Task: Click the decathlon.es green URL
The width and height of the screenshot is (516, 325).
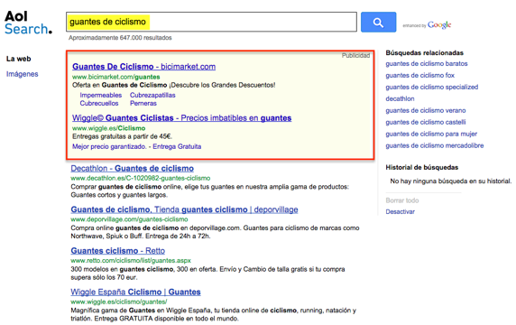Action: tap(141, 178)
